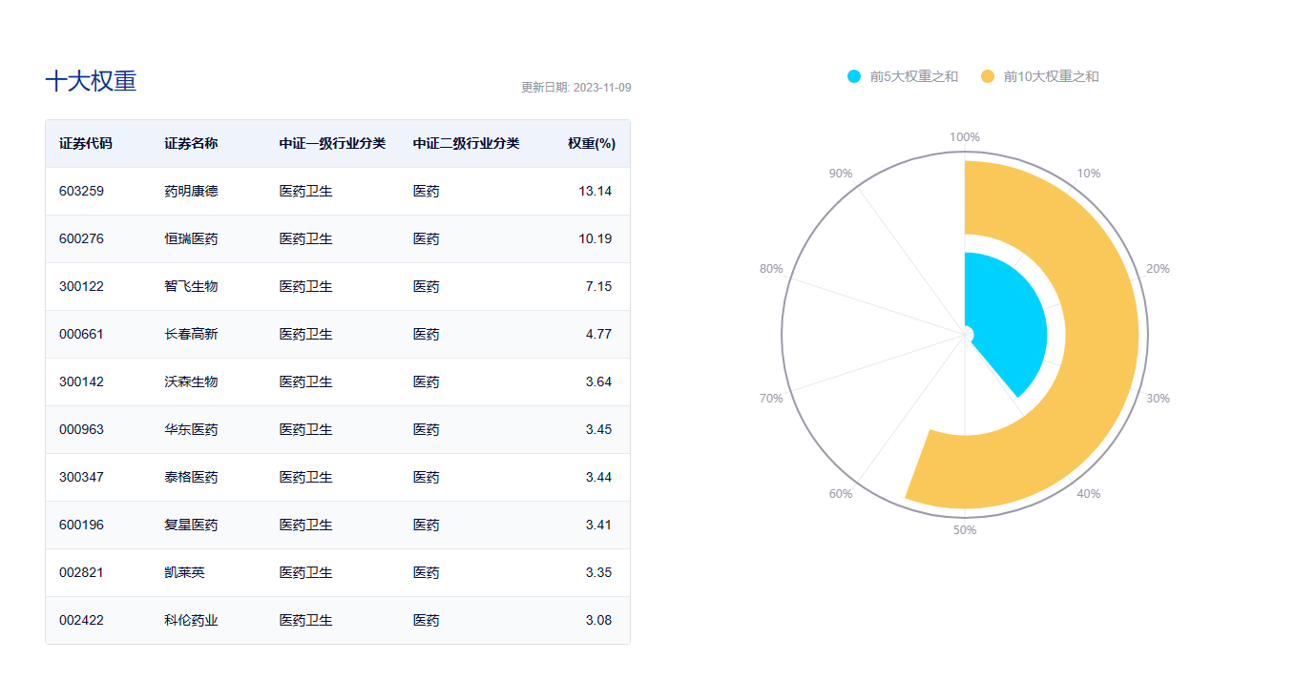Click the 100% axis label on the chart
Screen dimensions: 1316x680
click(964, 135)
